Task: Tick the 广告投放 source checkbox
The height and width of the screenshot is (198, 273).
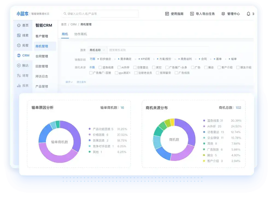Action: [x=176, y=73]
